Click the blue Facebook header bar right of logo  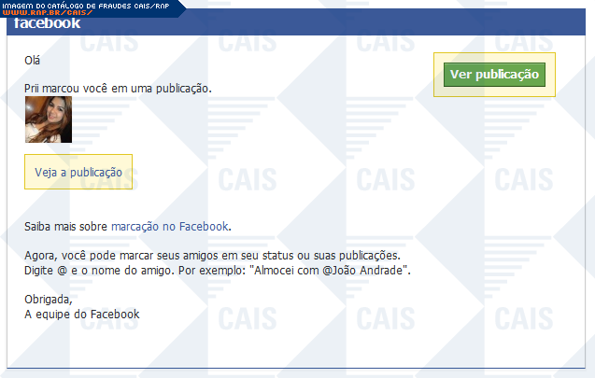click(x=327, y=25)
